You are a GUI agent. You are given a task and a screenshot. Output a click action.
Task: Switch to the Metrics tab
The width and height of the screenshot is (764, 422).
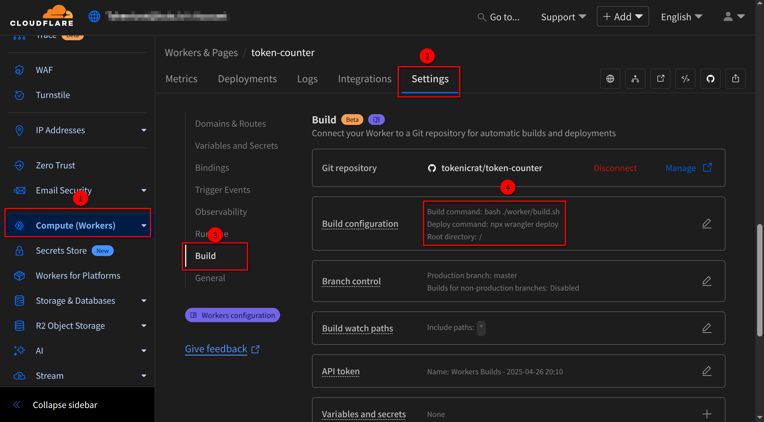click(x=181, y=79)
